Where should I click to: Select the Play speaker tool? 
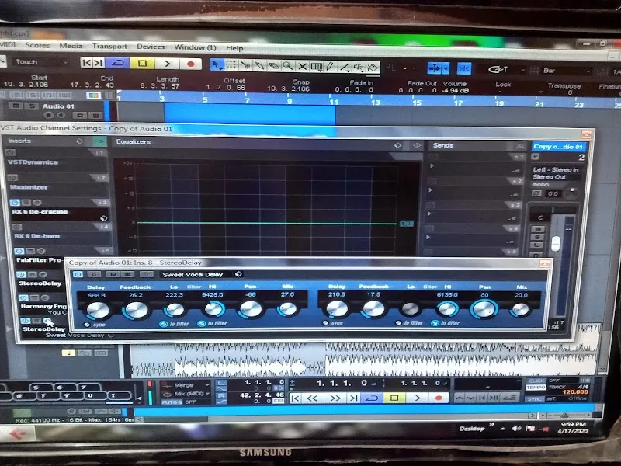[359, 67]
